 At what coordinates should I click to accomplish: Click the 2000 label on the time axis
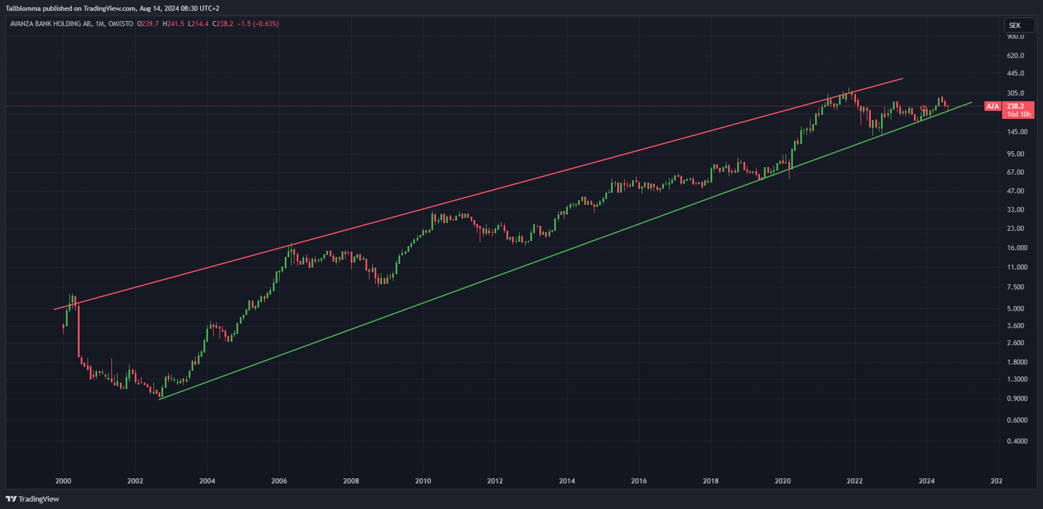coord(63,481)
